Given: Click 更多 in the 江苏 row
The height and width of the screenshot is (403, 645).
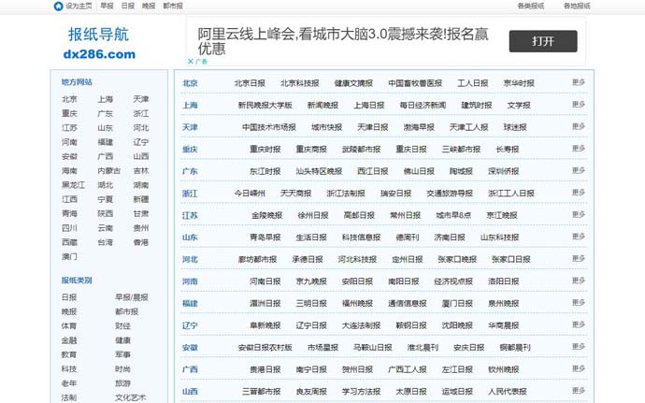Looking at the screenshot, I should pyautogui.click(x=579, y=214).
